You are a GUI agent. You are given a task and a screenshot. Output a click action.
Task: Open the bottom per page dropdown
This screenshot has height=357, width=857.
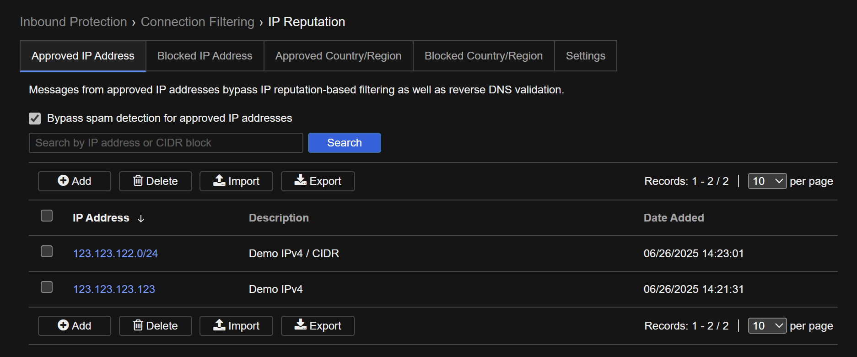(767, 326)
